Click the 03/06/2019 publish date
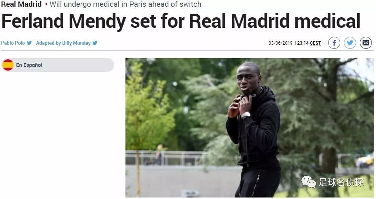 click(281, 43)
